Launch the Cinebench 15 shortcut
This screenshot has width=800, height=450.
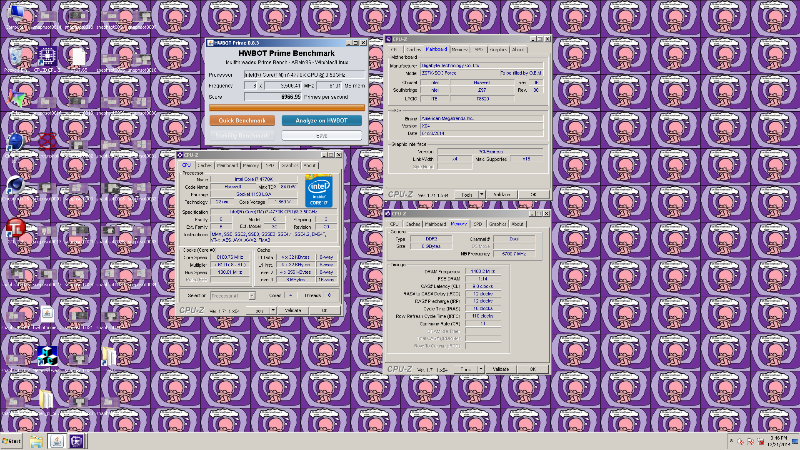[x=15, y=188]
